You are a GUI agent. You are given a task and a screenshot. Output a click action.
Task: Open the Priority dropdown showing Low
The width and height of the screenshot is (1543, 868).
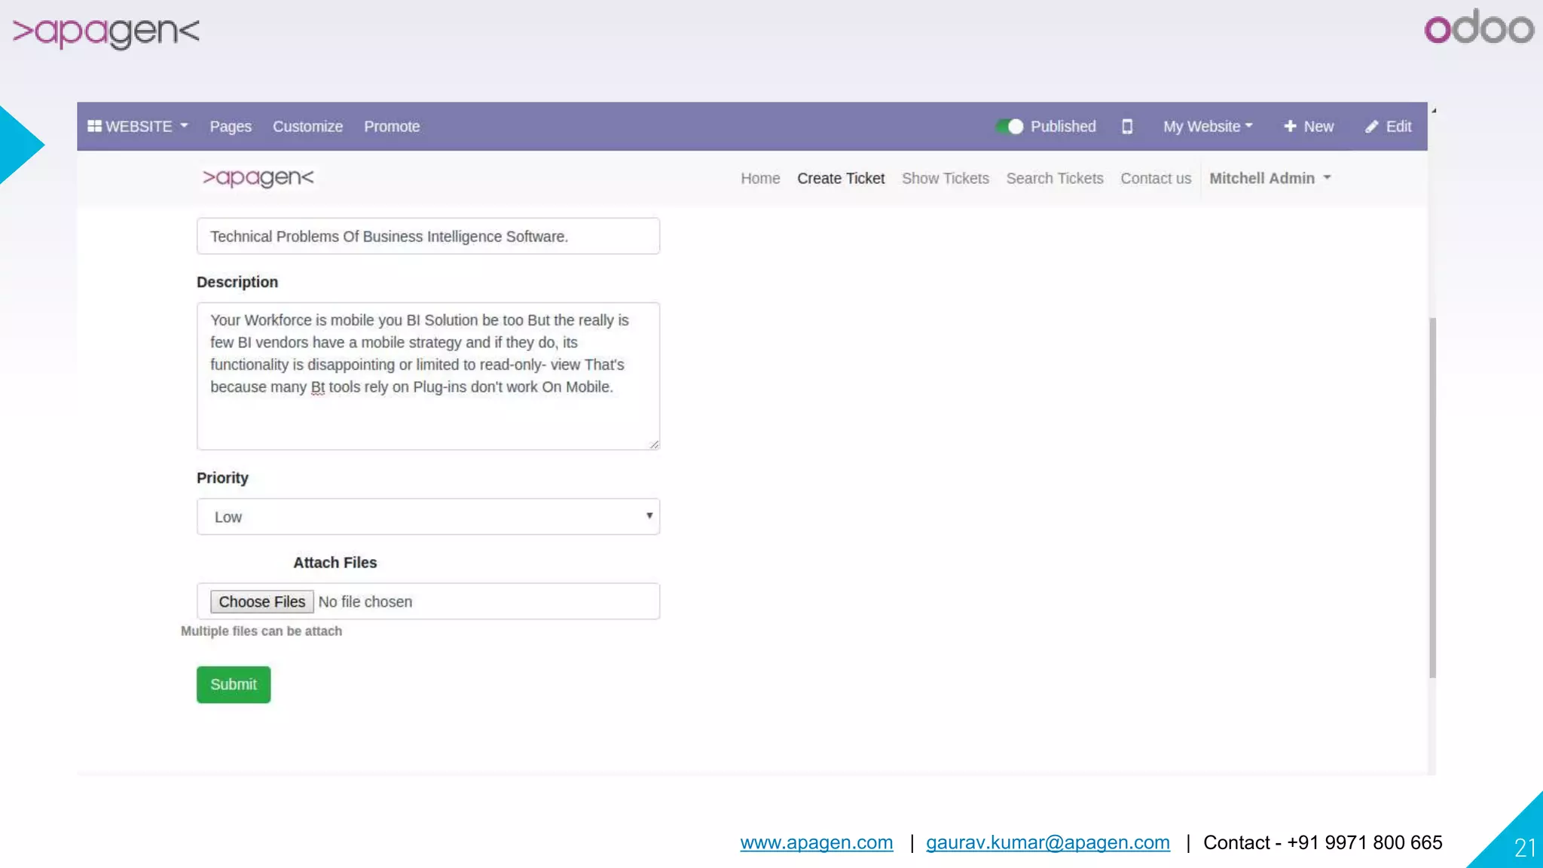tap(428, 517)
